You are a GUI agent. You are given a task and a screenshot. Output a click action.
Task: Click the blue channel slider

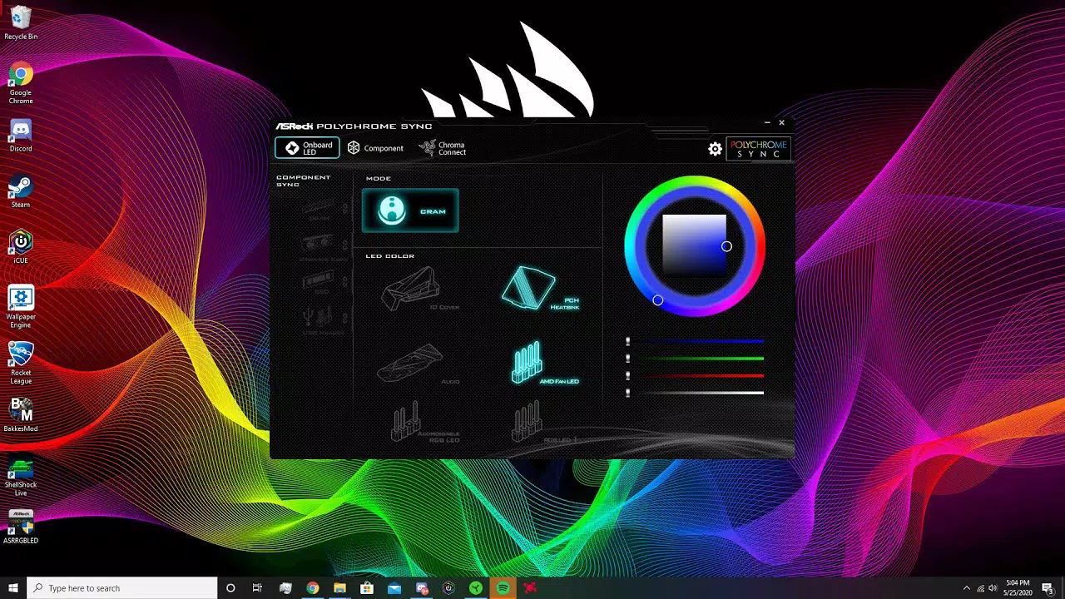coord(696,341)
